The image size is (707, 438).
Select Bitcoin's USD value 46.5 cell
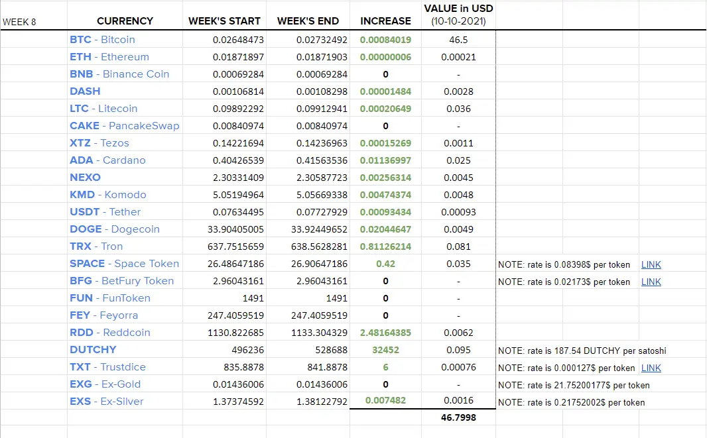(458, 40)
